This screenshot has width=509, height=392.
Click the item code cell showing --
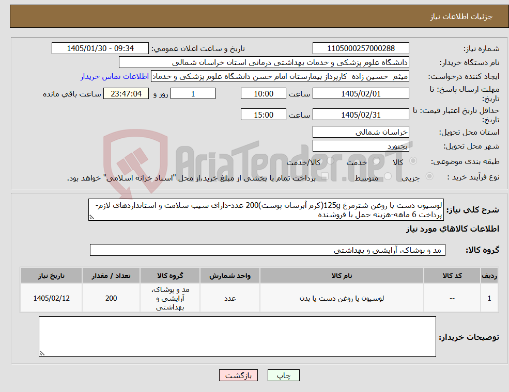[452, 298]
